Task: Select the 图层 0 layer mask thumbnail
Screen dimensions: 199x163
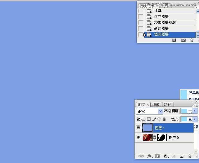Action: pyautogui.click(x=162, y=138)
